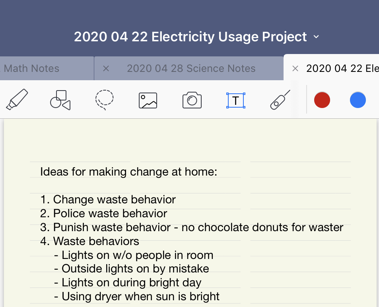Activate the lasso selection tool
The height and width of the screenshot is (307, 379).
104,100
